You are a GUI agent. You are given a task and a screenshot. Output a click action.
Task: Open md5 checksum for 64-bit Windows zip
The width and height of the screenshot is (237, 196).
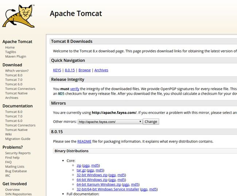coord(121,180)
